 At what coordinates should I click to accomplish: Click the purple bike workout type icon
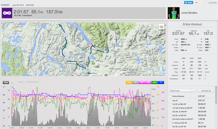tap(7, 13)
